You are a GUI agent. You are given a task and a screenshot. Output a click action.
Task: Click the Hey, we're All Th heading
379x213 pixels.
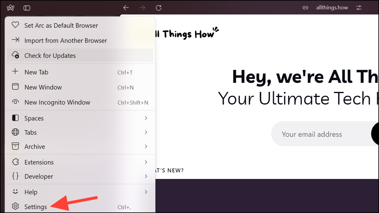[305, 77]
